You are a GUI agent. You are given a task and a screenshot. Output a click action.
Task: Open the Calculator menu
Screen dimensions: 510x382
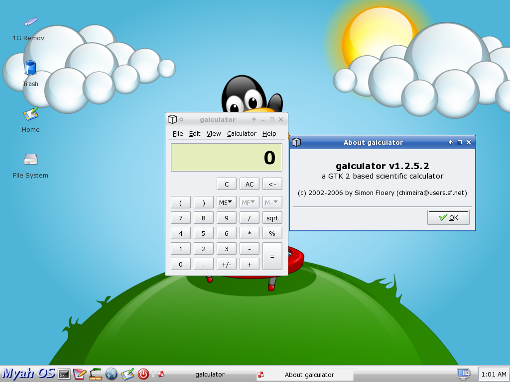point(242,133)
